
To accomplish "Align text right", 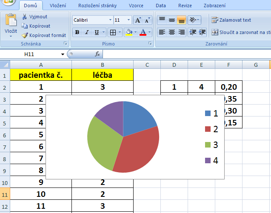I will pos(182,32).
